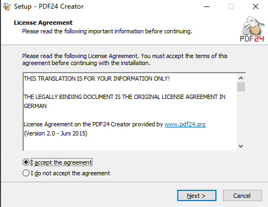Image resolution: width=268 pixels, height=207 pixels.
Task: Minimize the PDF24 Creator setup window
Action: click(207, 6)
